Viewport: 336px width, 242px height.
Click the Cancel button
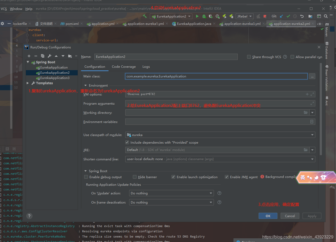pyautogui.click(x=290, y=216)
